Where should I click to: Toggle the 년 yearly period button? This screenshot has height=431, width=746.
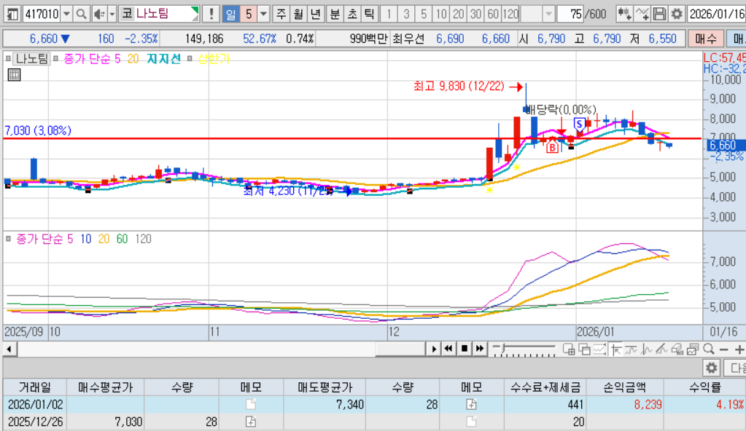pos(316,15)
